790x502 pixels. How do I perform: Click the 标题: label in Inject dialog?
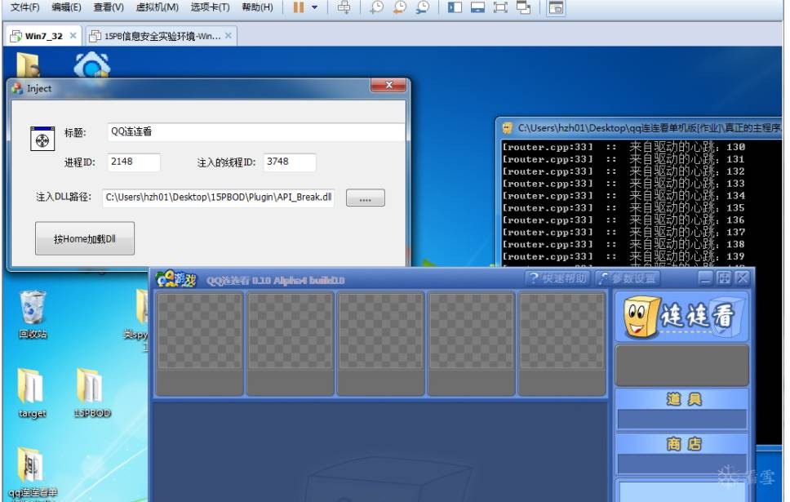click(75, 132)
